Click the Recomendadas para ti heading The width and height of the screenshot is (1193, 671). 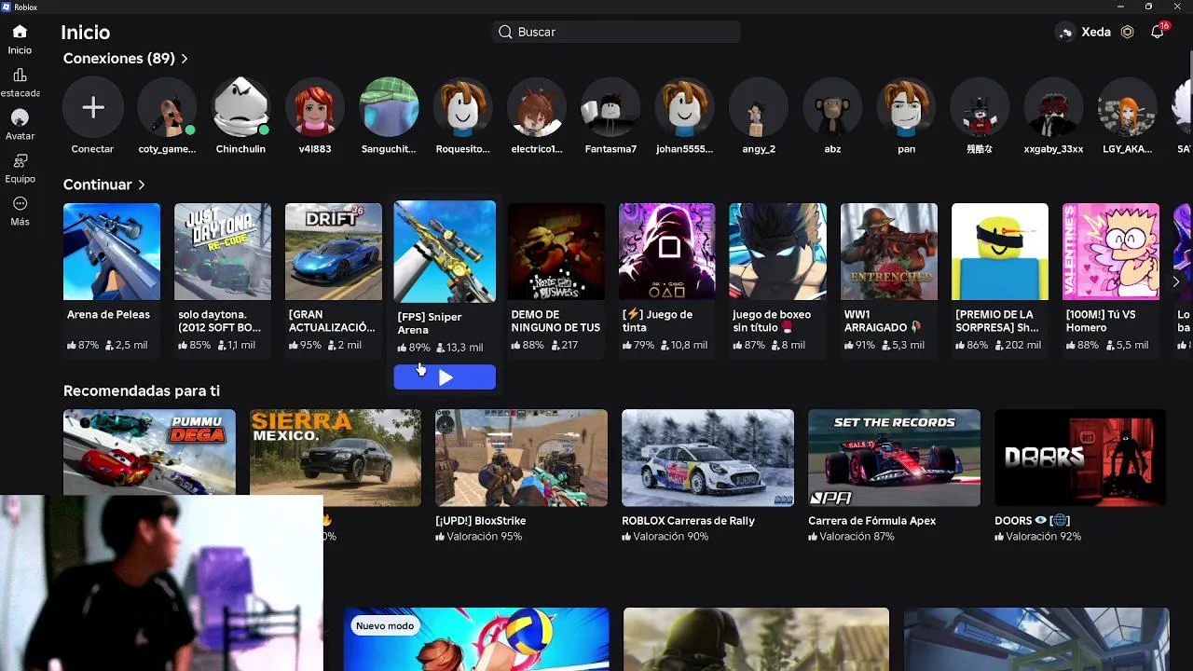[x=142, y=390]
